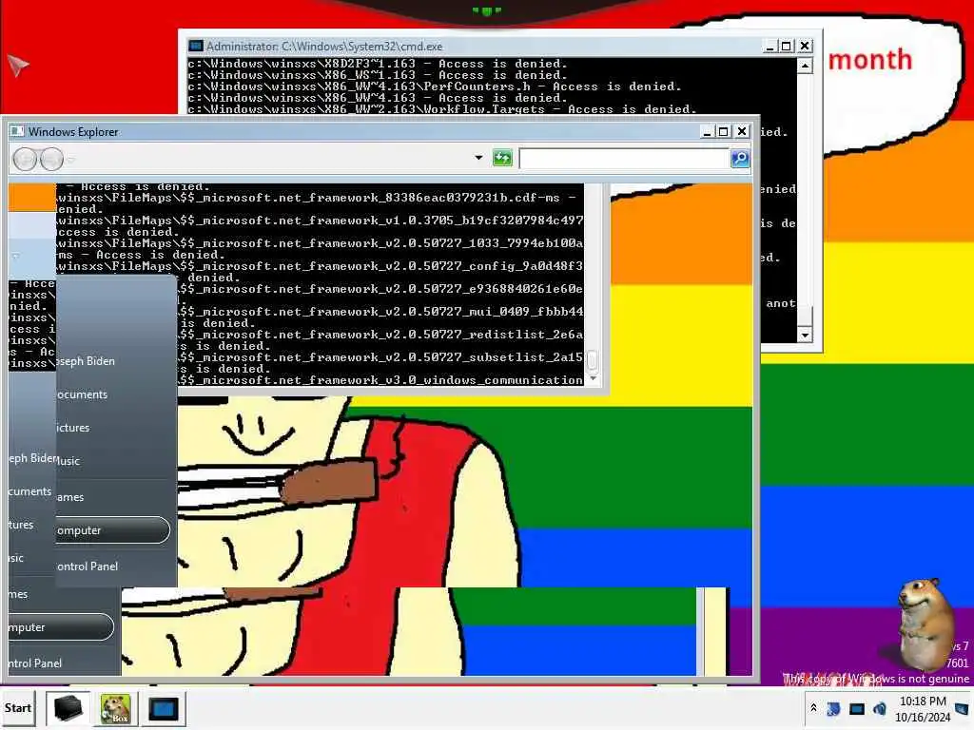This screenshot has height=730, width=974.
Task: Open the "seph Biden" Start menu entry
Action: tap(86, 361)
